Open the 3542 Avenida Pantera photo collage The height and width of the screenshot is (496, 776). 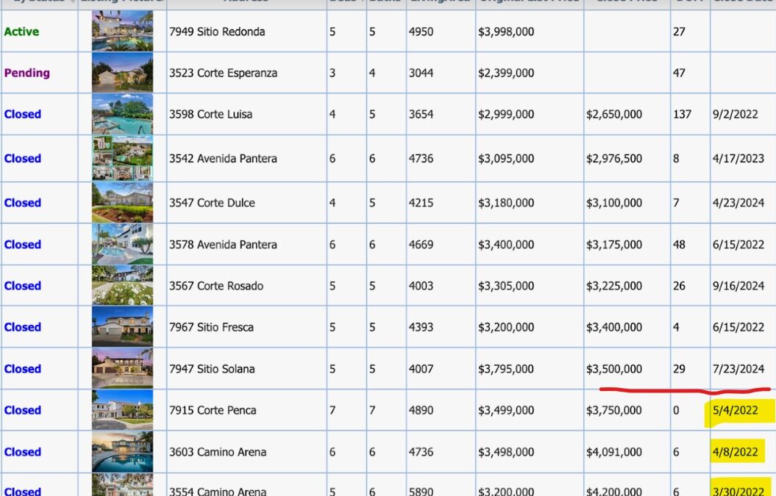click(122, 158)
